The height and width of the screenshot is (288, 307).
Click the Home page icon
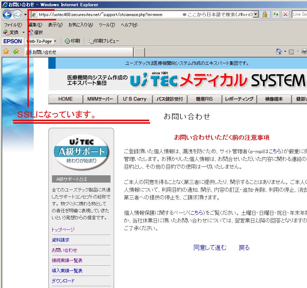(x=278, y=52)
